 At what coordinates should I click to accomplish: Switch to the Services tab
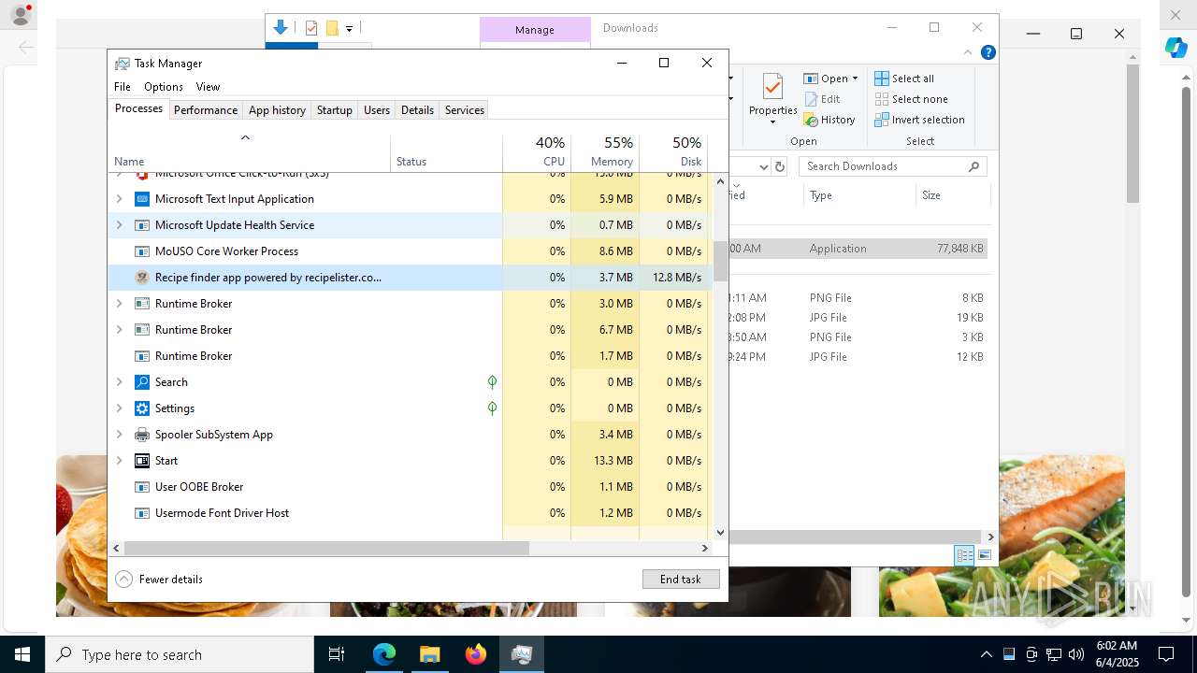465,110
